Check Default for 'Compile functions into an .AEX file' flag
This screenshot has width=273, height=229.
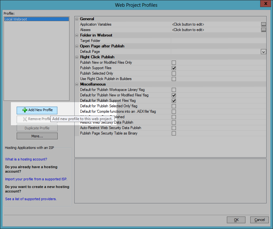coord(174,111)
